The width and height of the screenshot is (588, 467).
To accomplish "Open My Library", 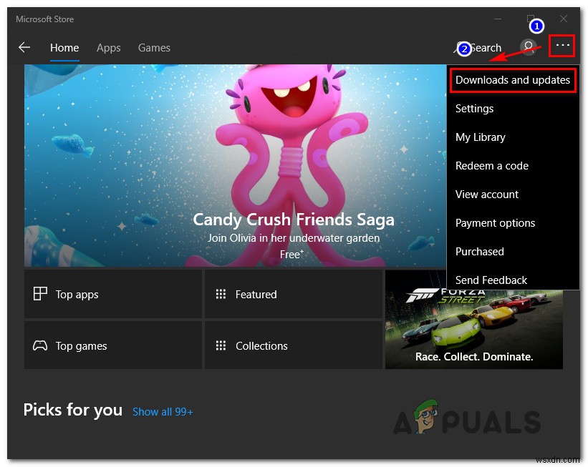I will pos(481,137).
